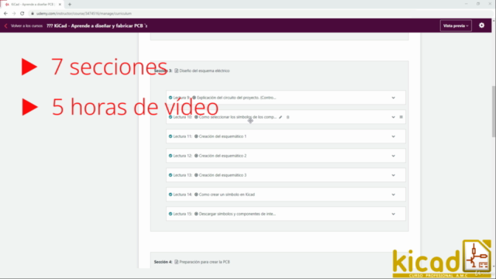The width and height of the screenshot is (496, 279).
Task: Expand Lectura 12 chevron
Action: pyautogui.click(x=393, y=156)
